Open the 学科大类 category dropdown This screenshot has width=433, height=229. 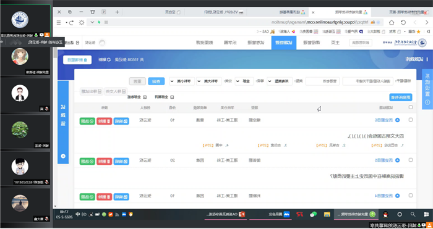coord(209,81)
